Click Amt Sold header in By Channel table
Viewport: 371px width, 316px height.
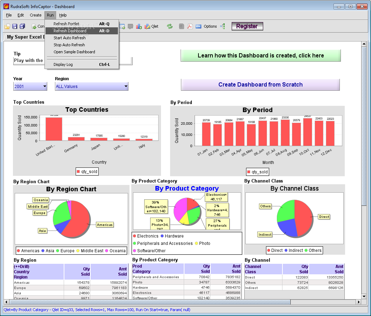pos(327,269)
